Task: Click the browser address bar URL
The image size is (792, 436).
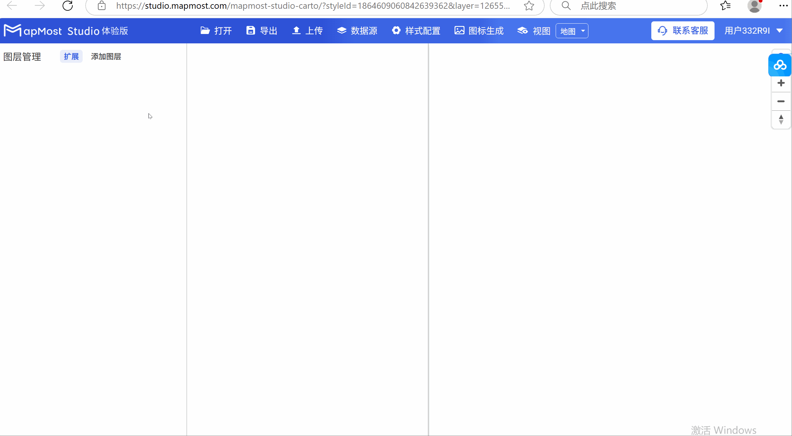Action: point(313,6)
